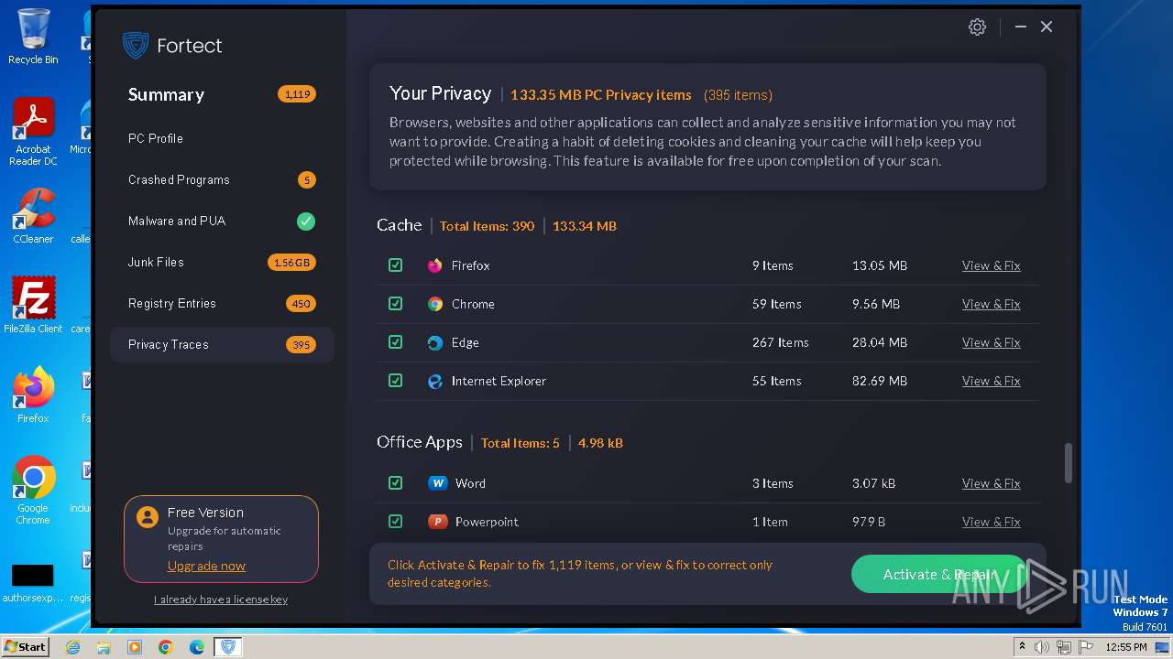Viewport: 1173px width, 659px height.
Task: Click the Powerpoint icon in Office Apps
Action: pos(438,522)
